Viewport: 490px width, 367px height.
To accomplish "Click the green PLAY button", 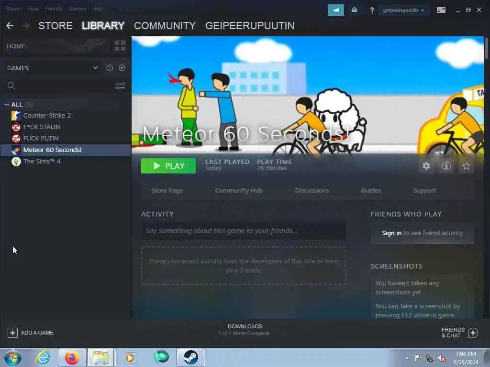I will (x=168, y=166).
